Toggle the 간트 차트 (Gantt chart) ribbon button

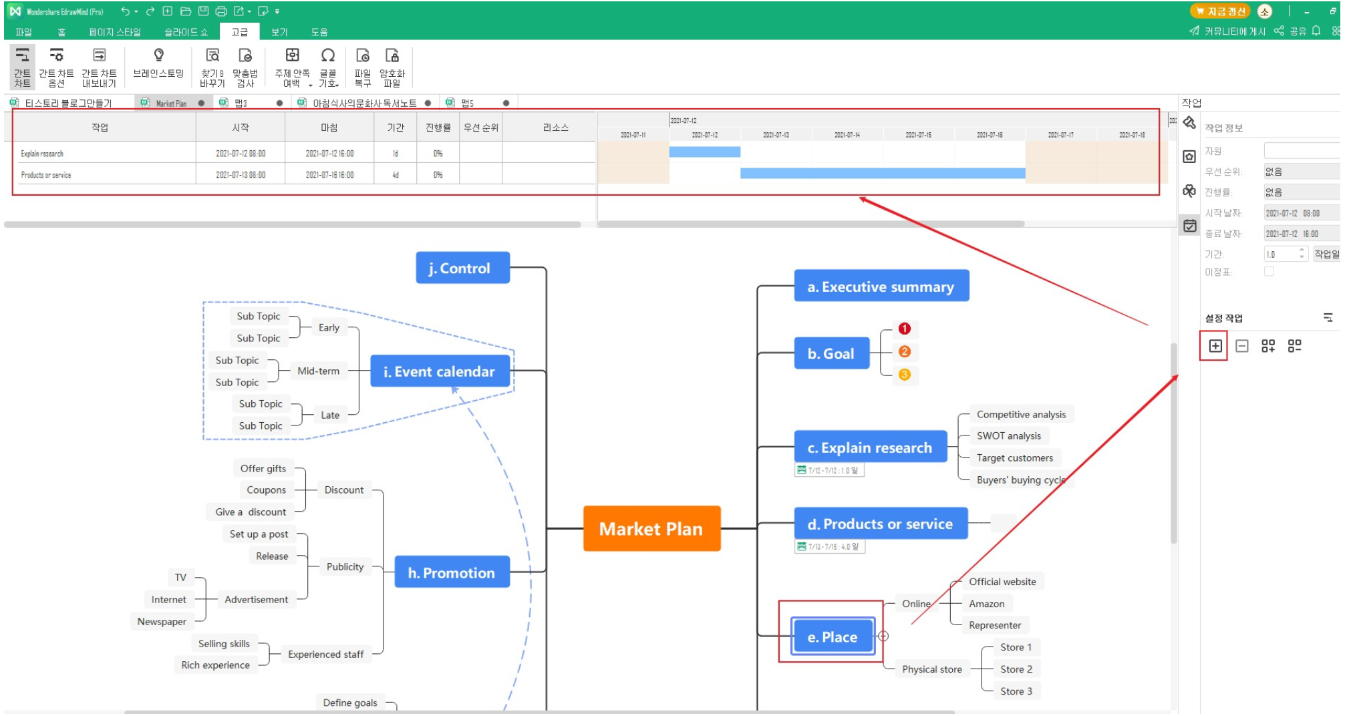pyautogui.click(x=22, y=67)
